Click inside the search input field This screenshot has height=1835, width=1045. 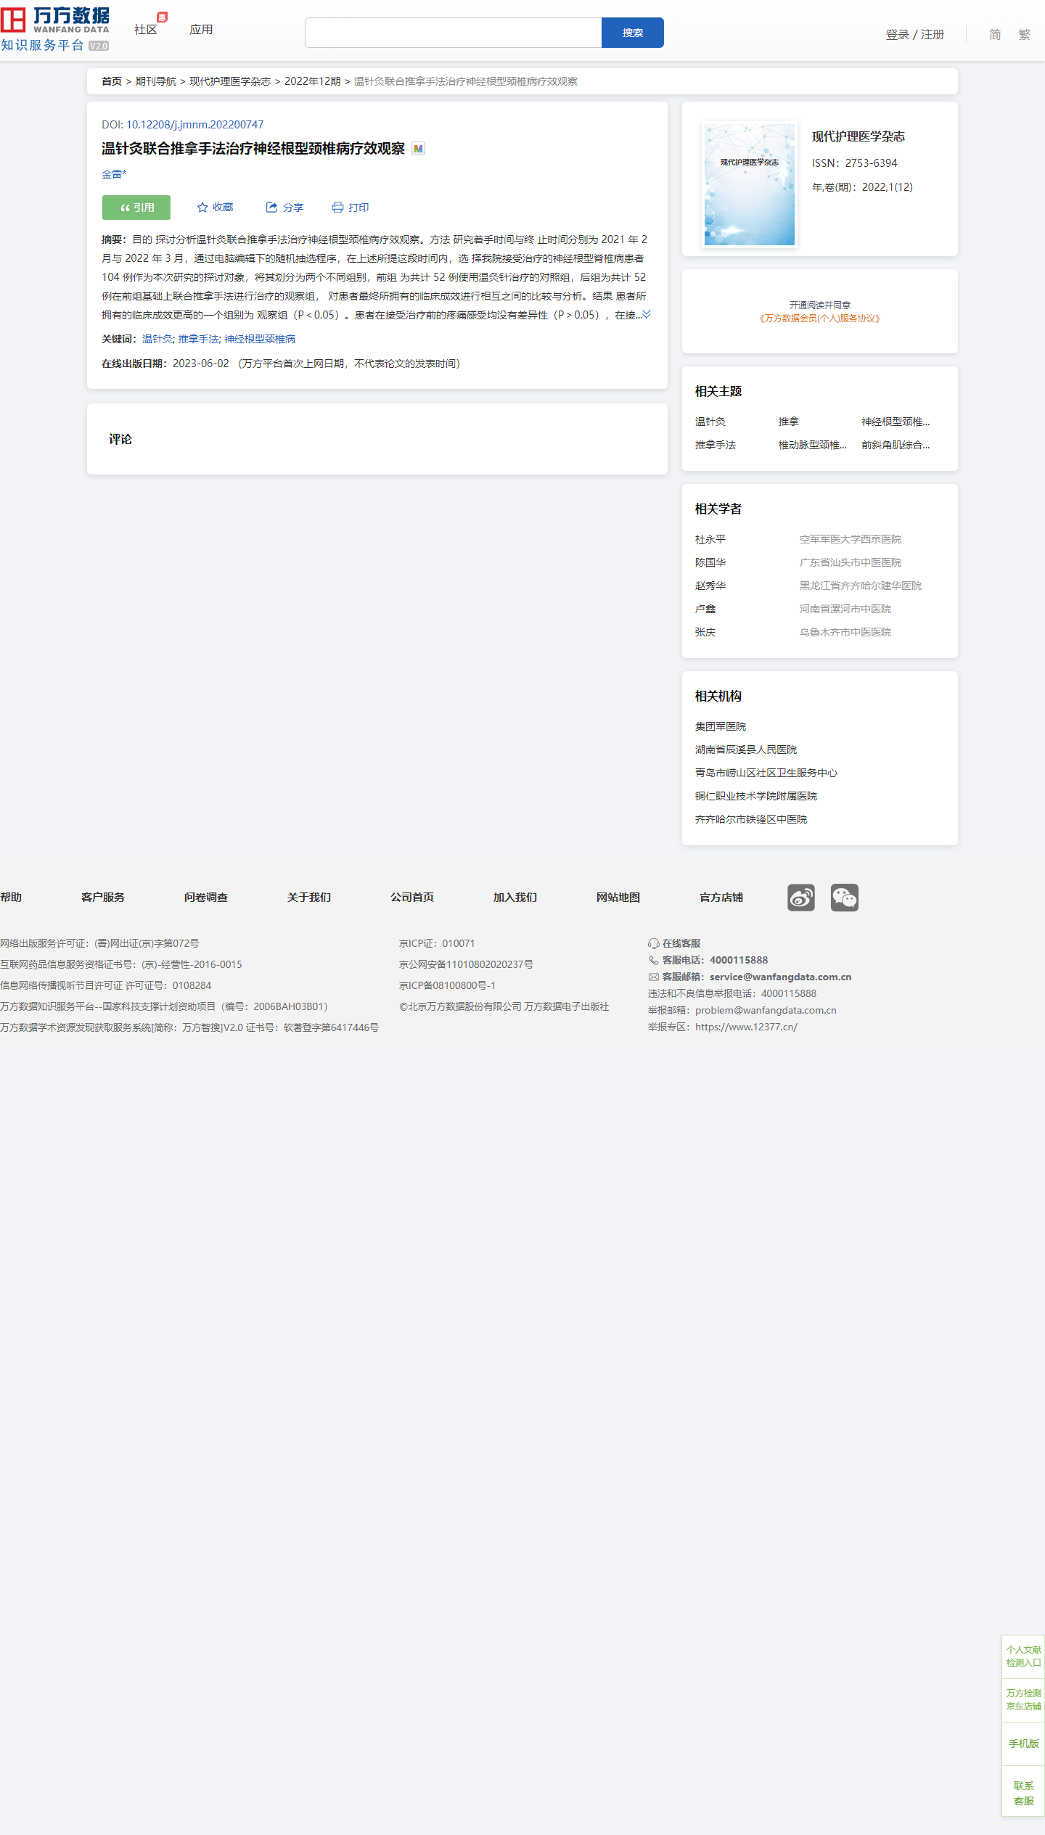pos(454,33)
